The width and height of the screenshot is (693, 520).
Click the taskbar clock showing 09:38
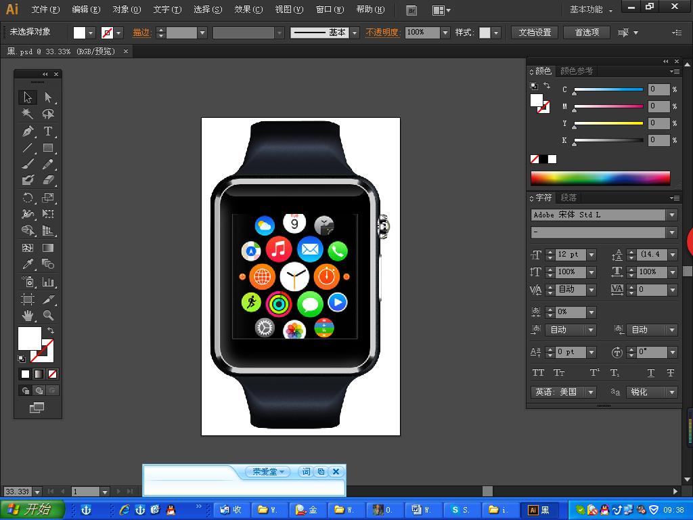click(673, 510)
